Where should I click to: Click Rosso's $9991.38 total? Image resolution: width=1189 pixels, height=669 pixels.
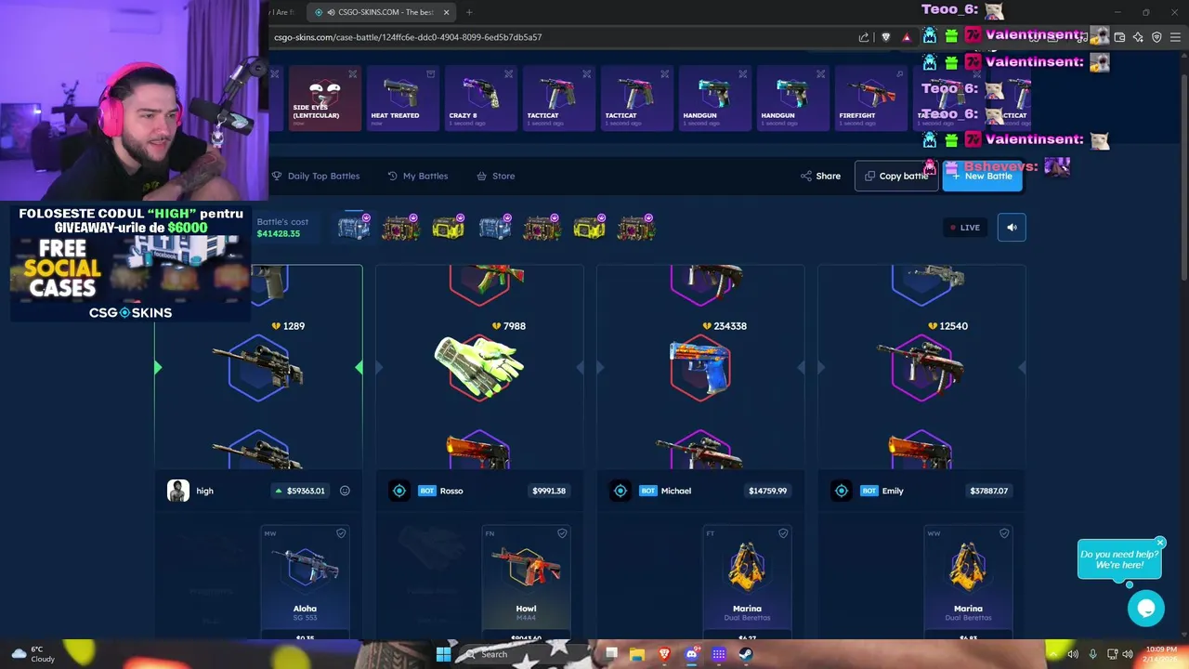tap(549, 491)
